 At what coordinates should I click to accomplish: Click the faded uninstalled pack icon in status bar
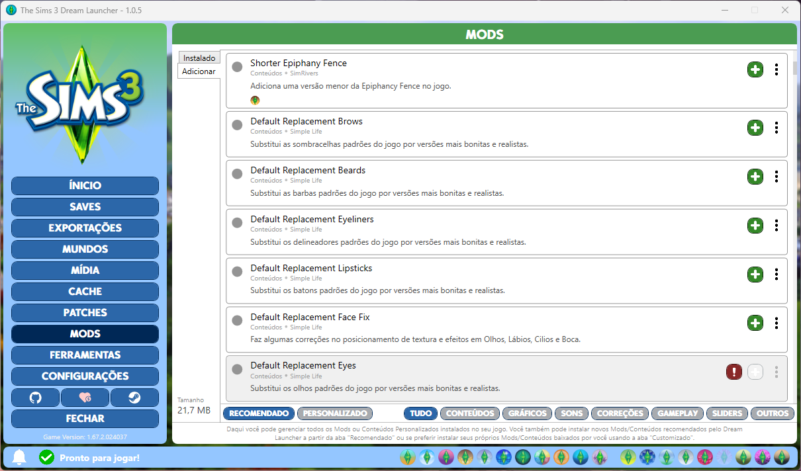point(724,457)
